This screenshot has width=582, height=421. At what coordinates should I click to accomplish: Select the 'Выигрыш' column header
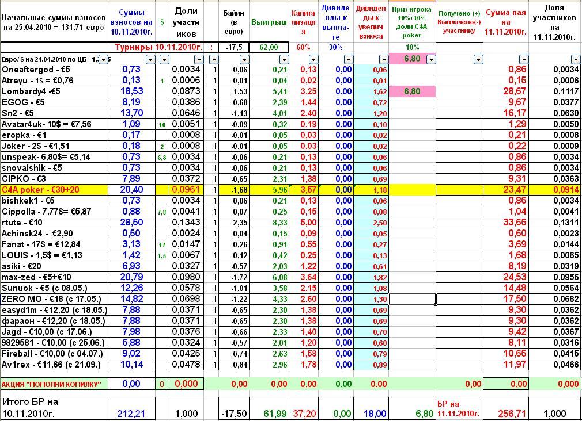click(x=269, y=22)
